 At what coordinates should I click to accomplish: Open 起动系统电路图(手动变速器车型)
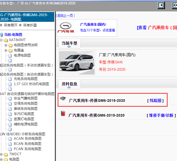pos(26,65)
